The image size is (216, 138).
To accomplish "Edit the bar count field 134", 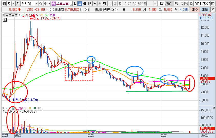I will point(161,4).
